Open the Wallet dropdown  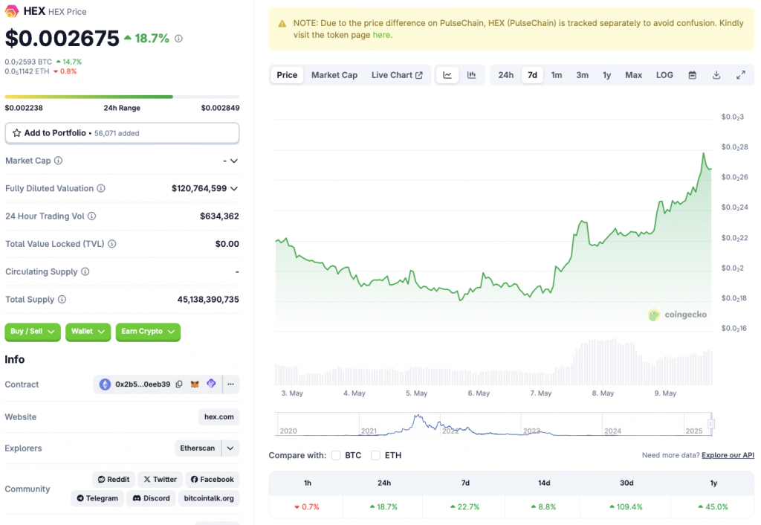pos(88,331)
